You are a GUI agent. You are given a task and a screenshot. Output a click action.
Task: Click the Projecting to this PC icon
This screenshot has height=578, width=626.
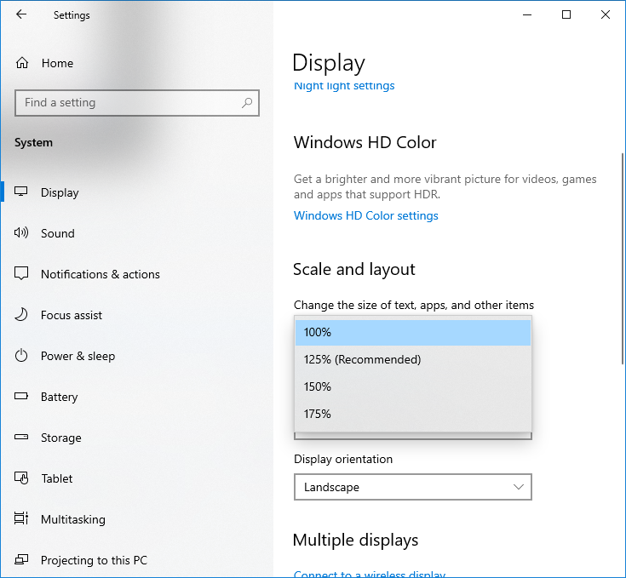21,559
